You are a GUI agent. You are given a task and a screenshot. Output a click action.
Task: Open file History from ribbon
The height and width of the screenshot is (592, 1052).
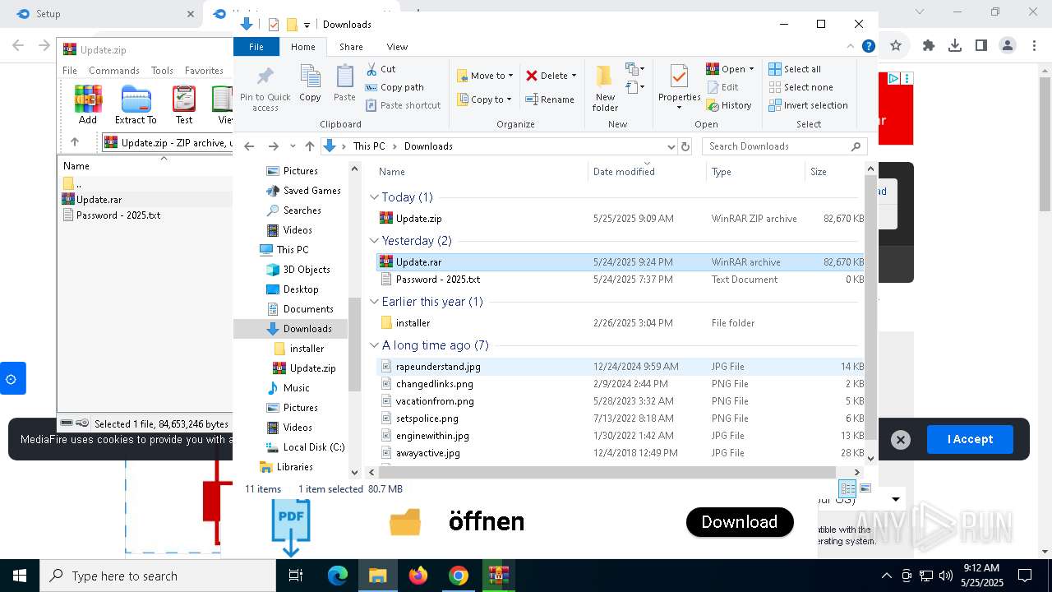(729, 105)
